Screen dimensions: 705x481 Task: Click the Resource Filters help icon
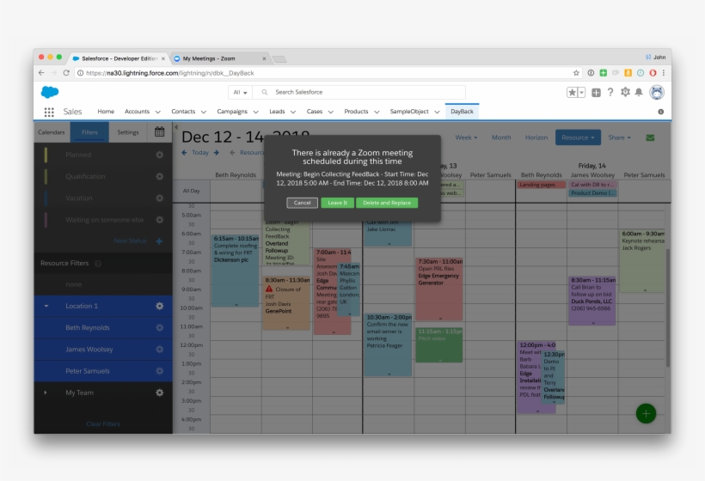98,263
